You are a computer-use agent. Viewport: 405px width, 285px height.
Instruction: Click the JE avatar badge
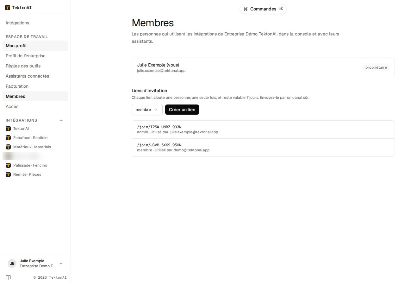(x=12, y=263)
